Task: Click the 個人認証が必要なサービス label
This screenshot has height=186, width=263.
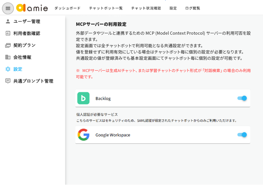Action: click(x=97, y=115)
